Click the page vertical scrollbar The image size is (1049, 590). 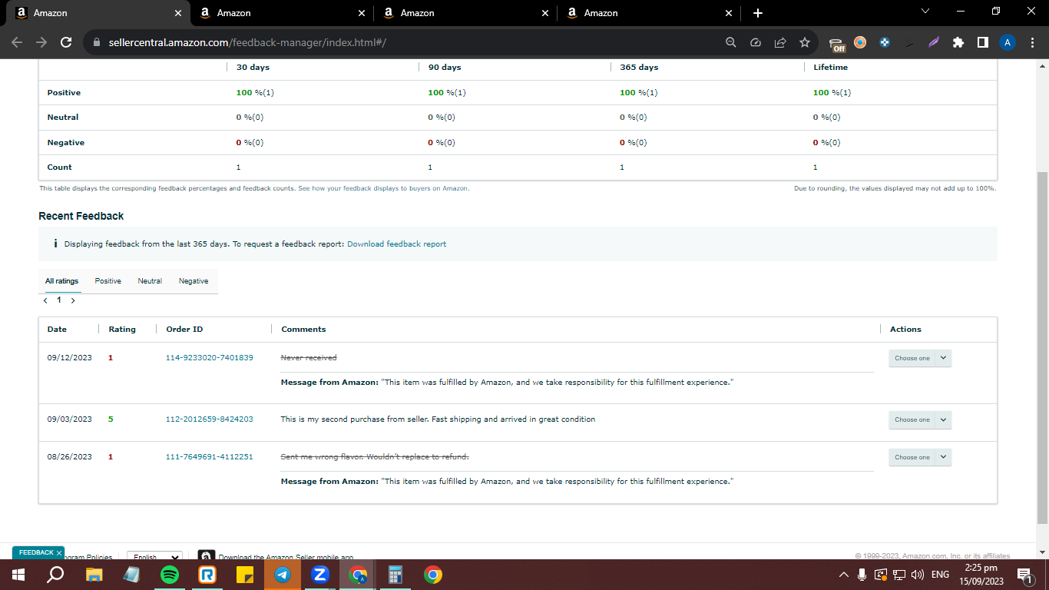(1042, 347)
